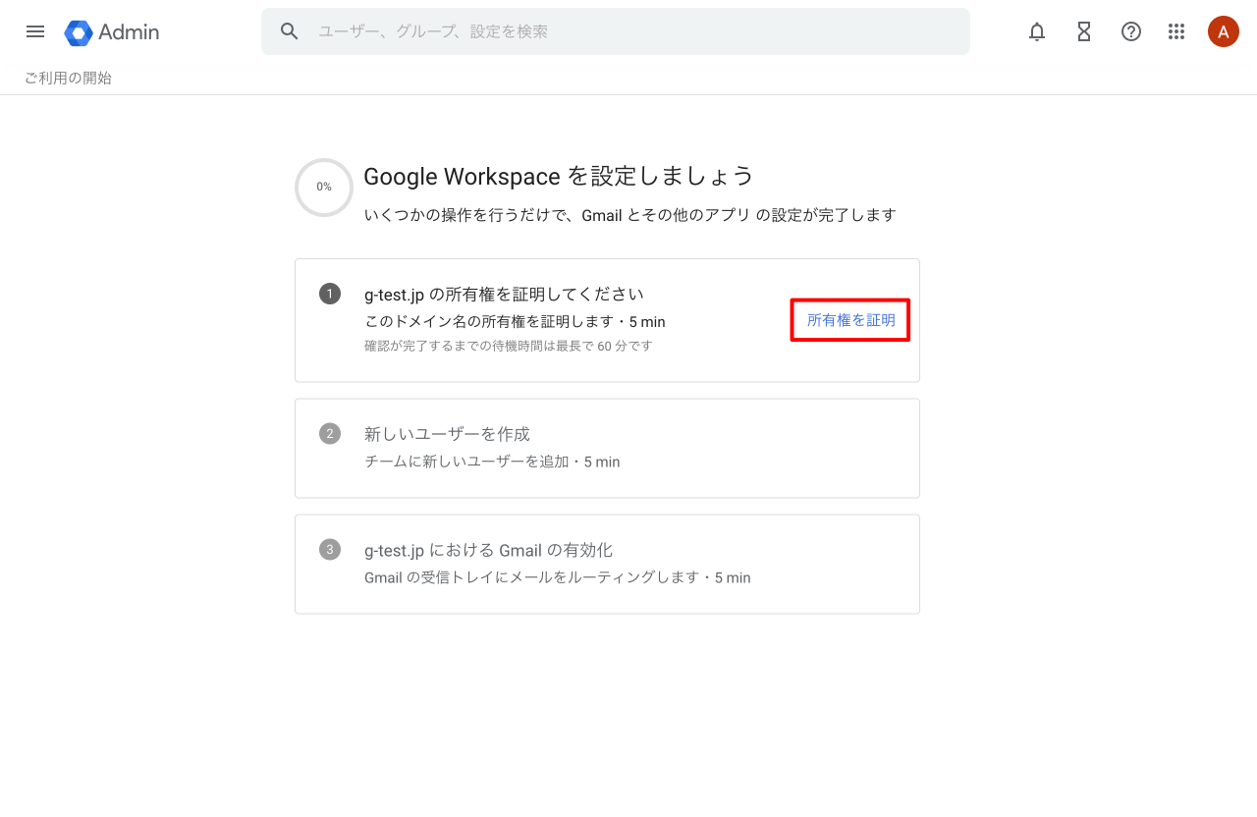Click the 所有権を証明 button

pos(850,320)
